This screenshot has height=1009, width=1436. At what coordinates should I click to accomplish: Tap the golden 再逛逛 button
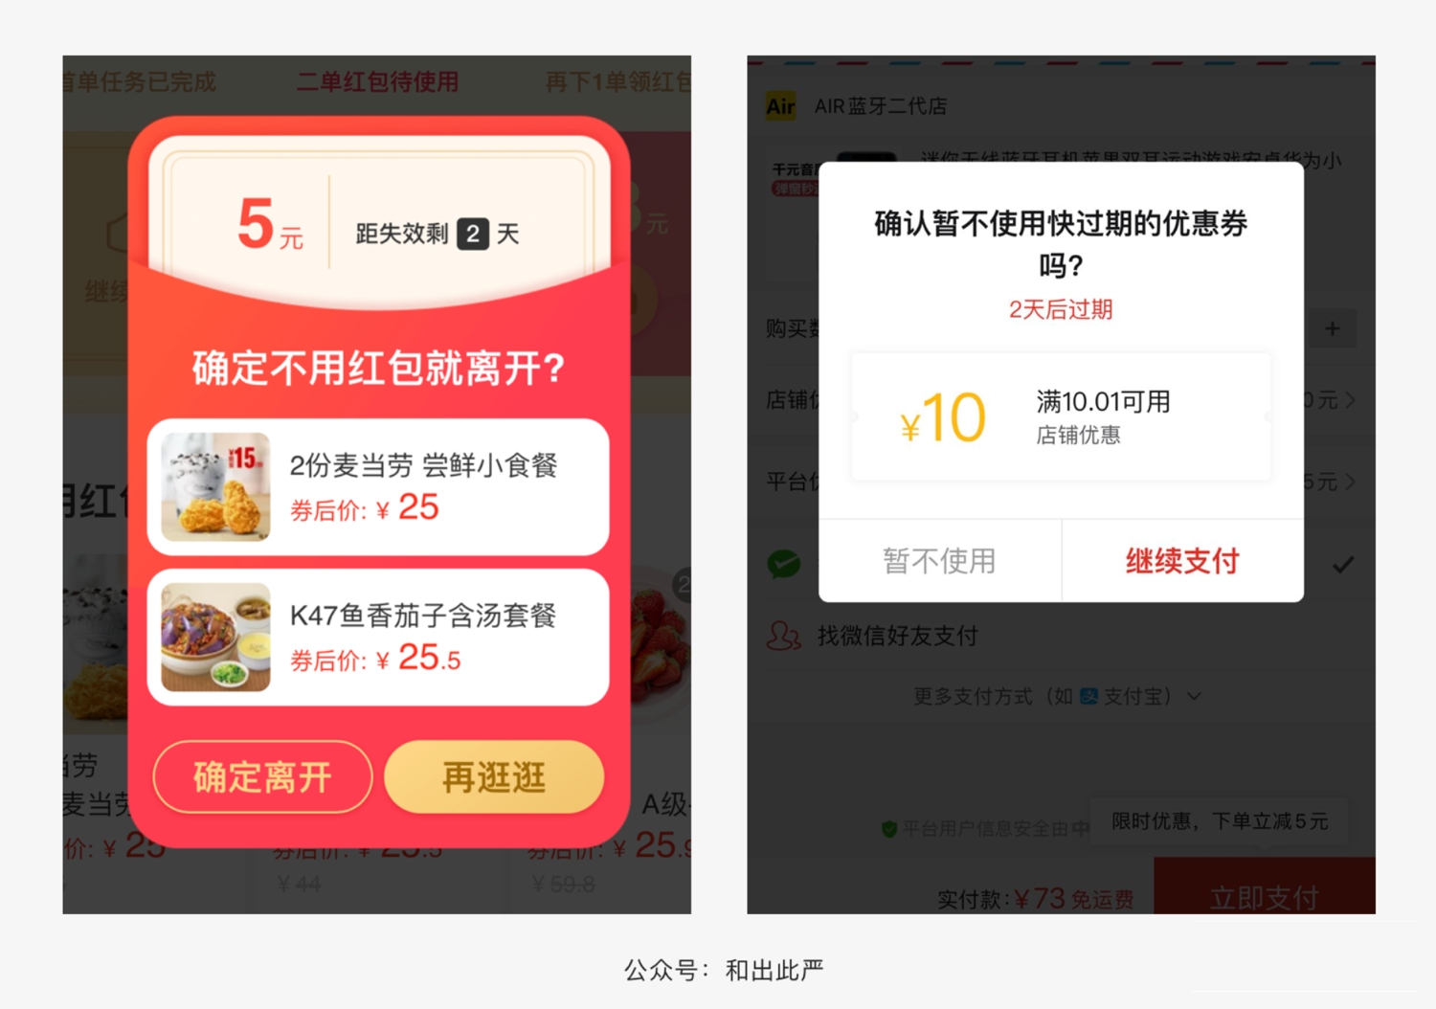[494, 776]
